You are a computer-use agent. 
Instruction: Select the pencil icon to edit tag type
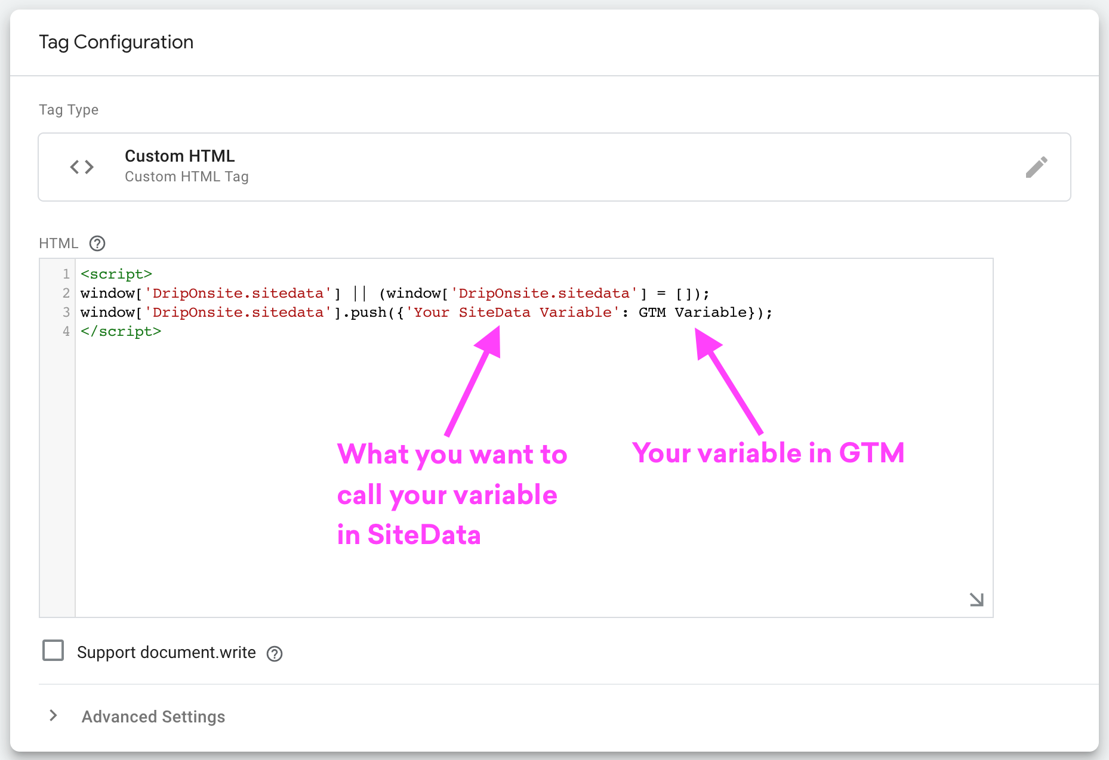point(1037,167)
